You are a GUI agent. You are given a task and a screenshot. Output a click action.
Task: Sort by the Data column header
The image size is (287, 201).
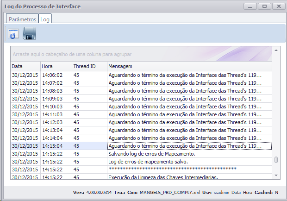click(25, 66)
